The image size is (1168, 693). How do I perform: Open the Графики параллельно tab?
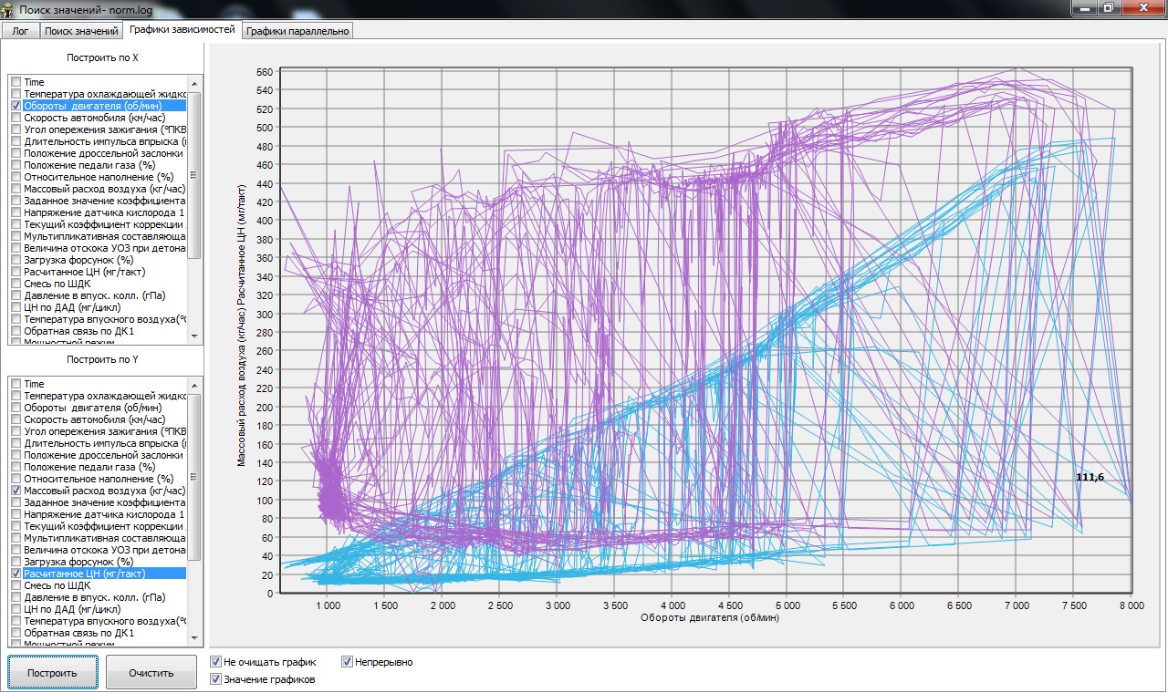pyautogui.click(x=297, y=31)
